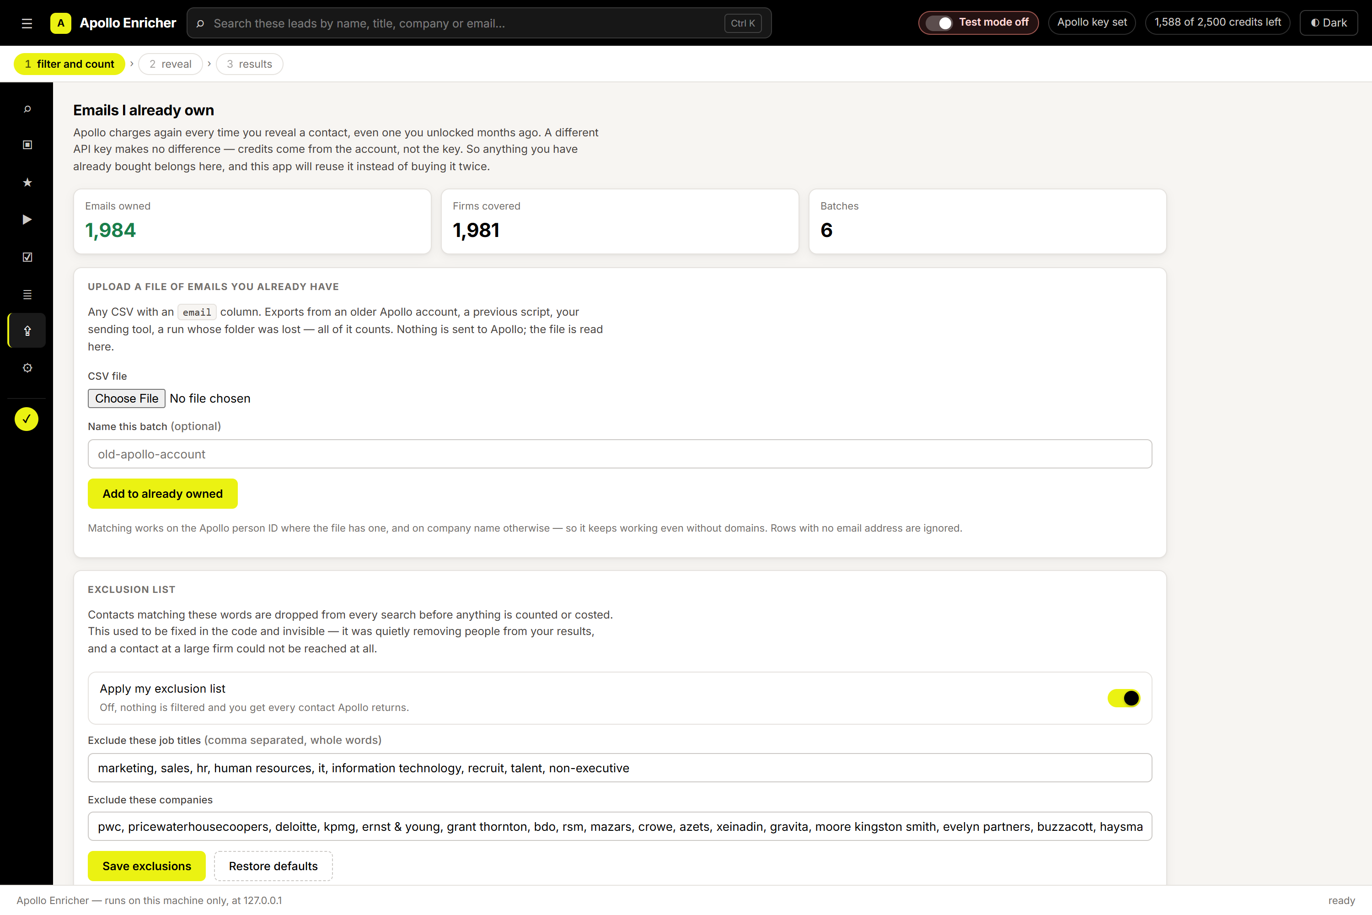The image size is (1372, 915).
Task: Go to step 2 reveal
Action: pyautogui.click(x=170, y=64)
